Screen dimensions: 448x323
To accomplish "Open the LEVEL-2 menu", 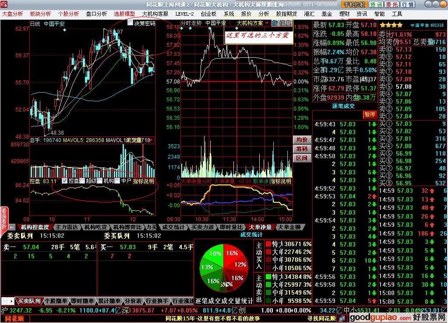I will pos(184,14).
